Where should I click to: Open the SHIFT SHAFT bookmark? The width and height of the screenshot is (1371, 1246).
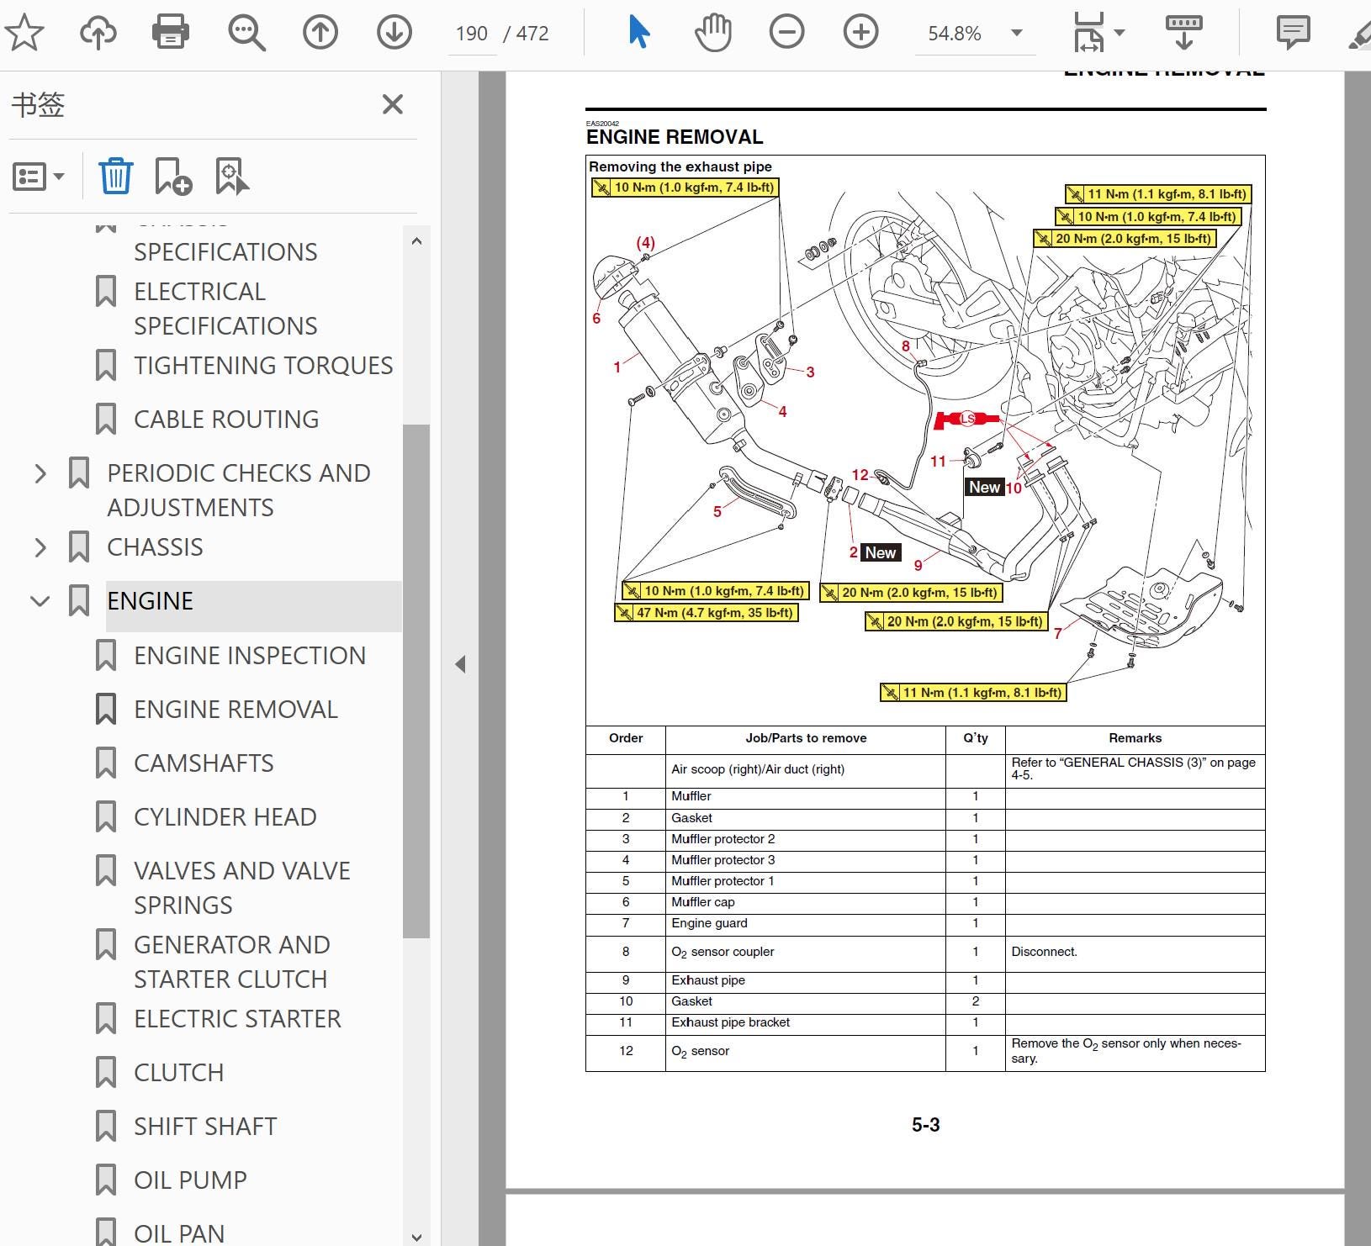click(205, 1126)
